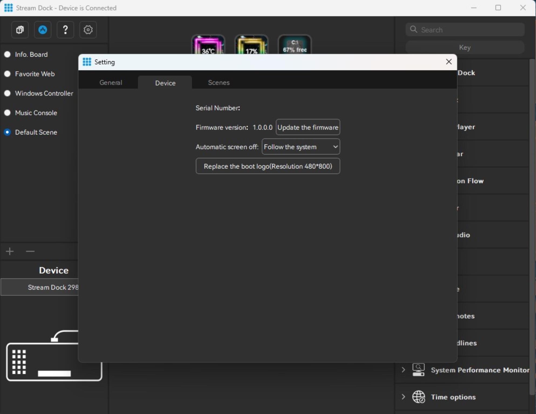The image size is (536, 414).
Task: Maximize the Stream Dock window
Action: [498, 8]
